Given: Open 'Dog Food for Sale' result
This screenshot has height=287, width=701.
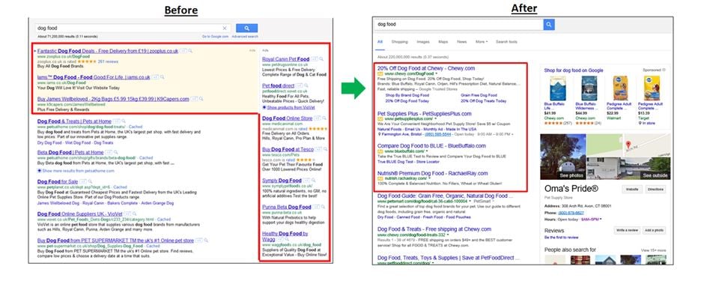Looking at the screenshot, I should tap(58, 181).
